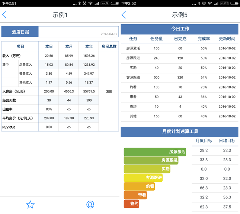Select the 项目 column header

pyautogui.click(x=20, y=46)
